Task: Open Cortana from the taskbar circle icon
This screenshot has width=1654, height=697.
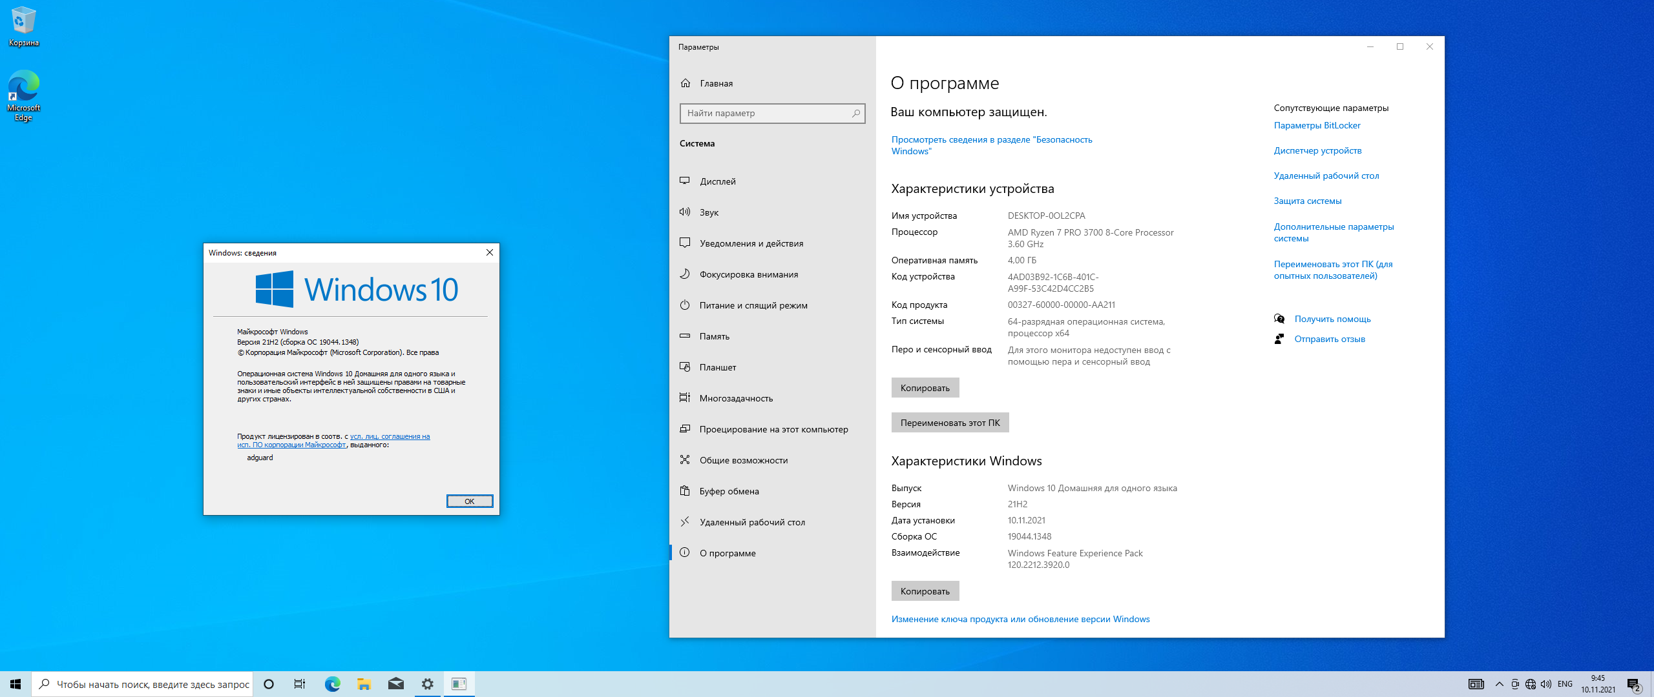Action: point(269,684)
